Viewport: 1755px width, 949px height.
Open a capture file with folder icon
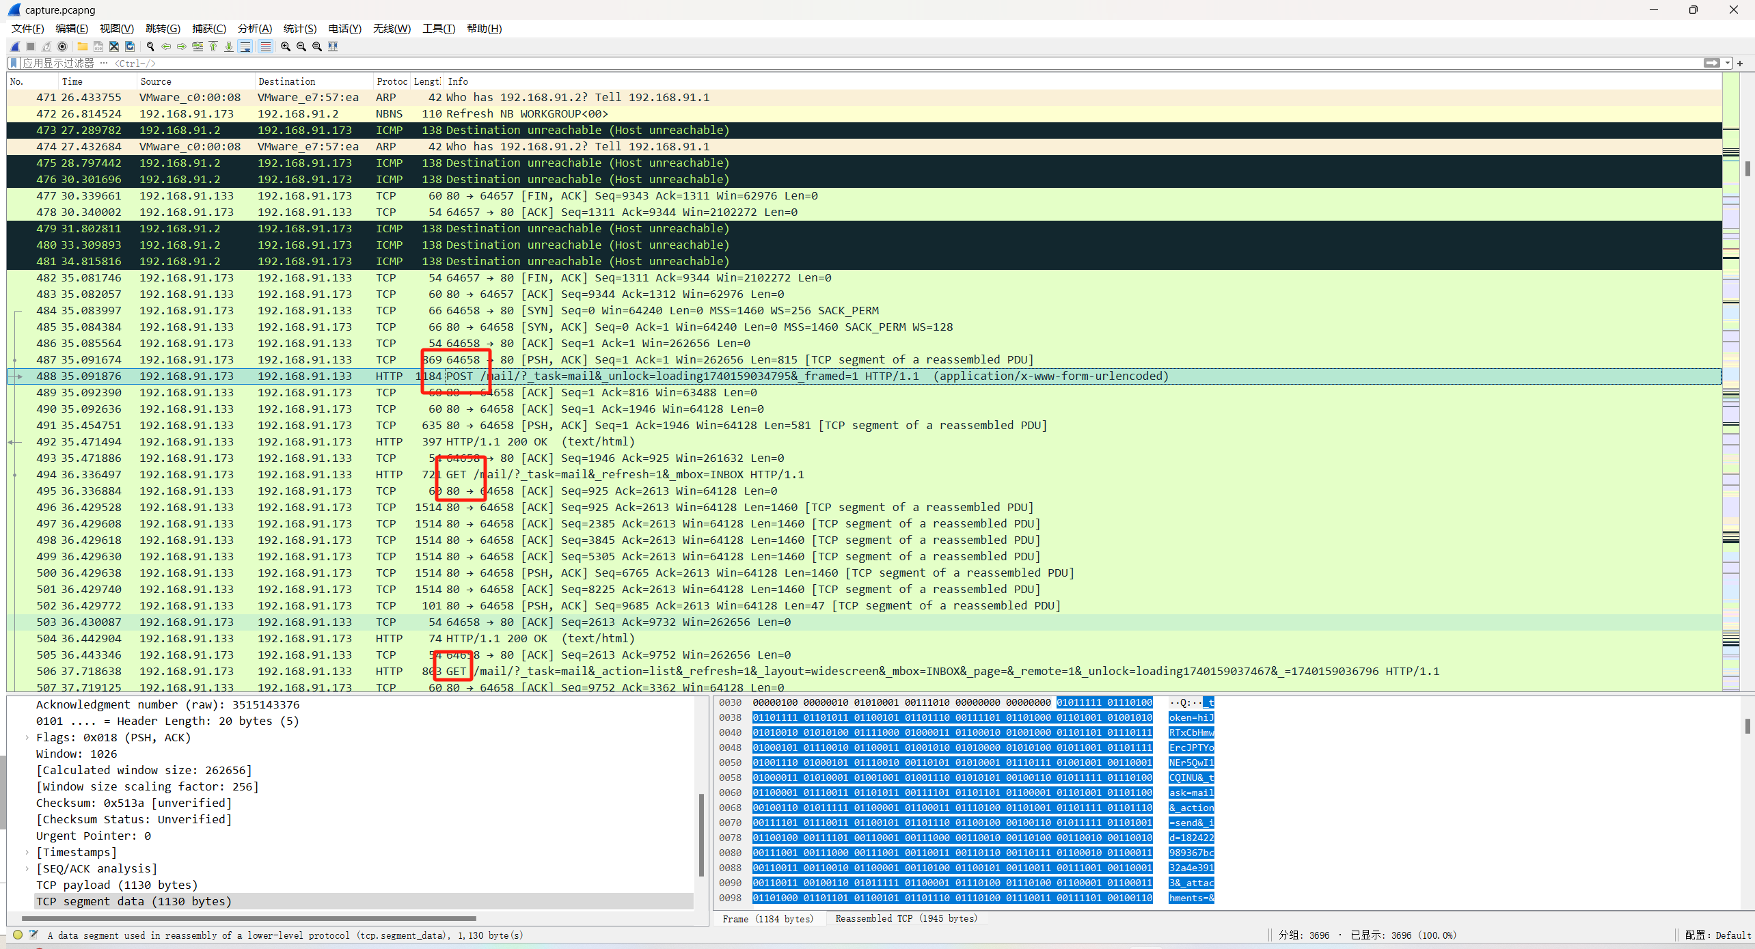point(82,46)
